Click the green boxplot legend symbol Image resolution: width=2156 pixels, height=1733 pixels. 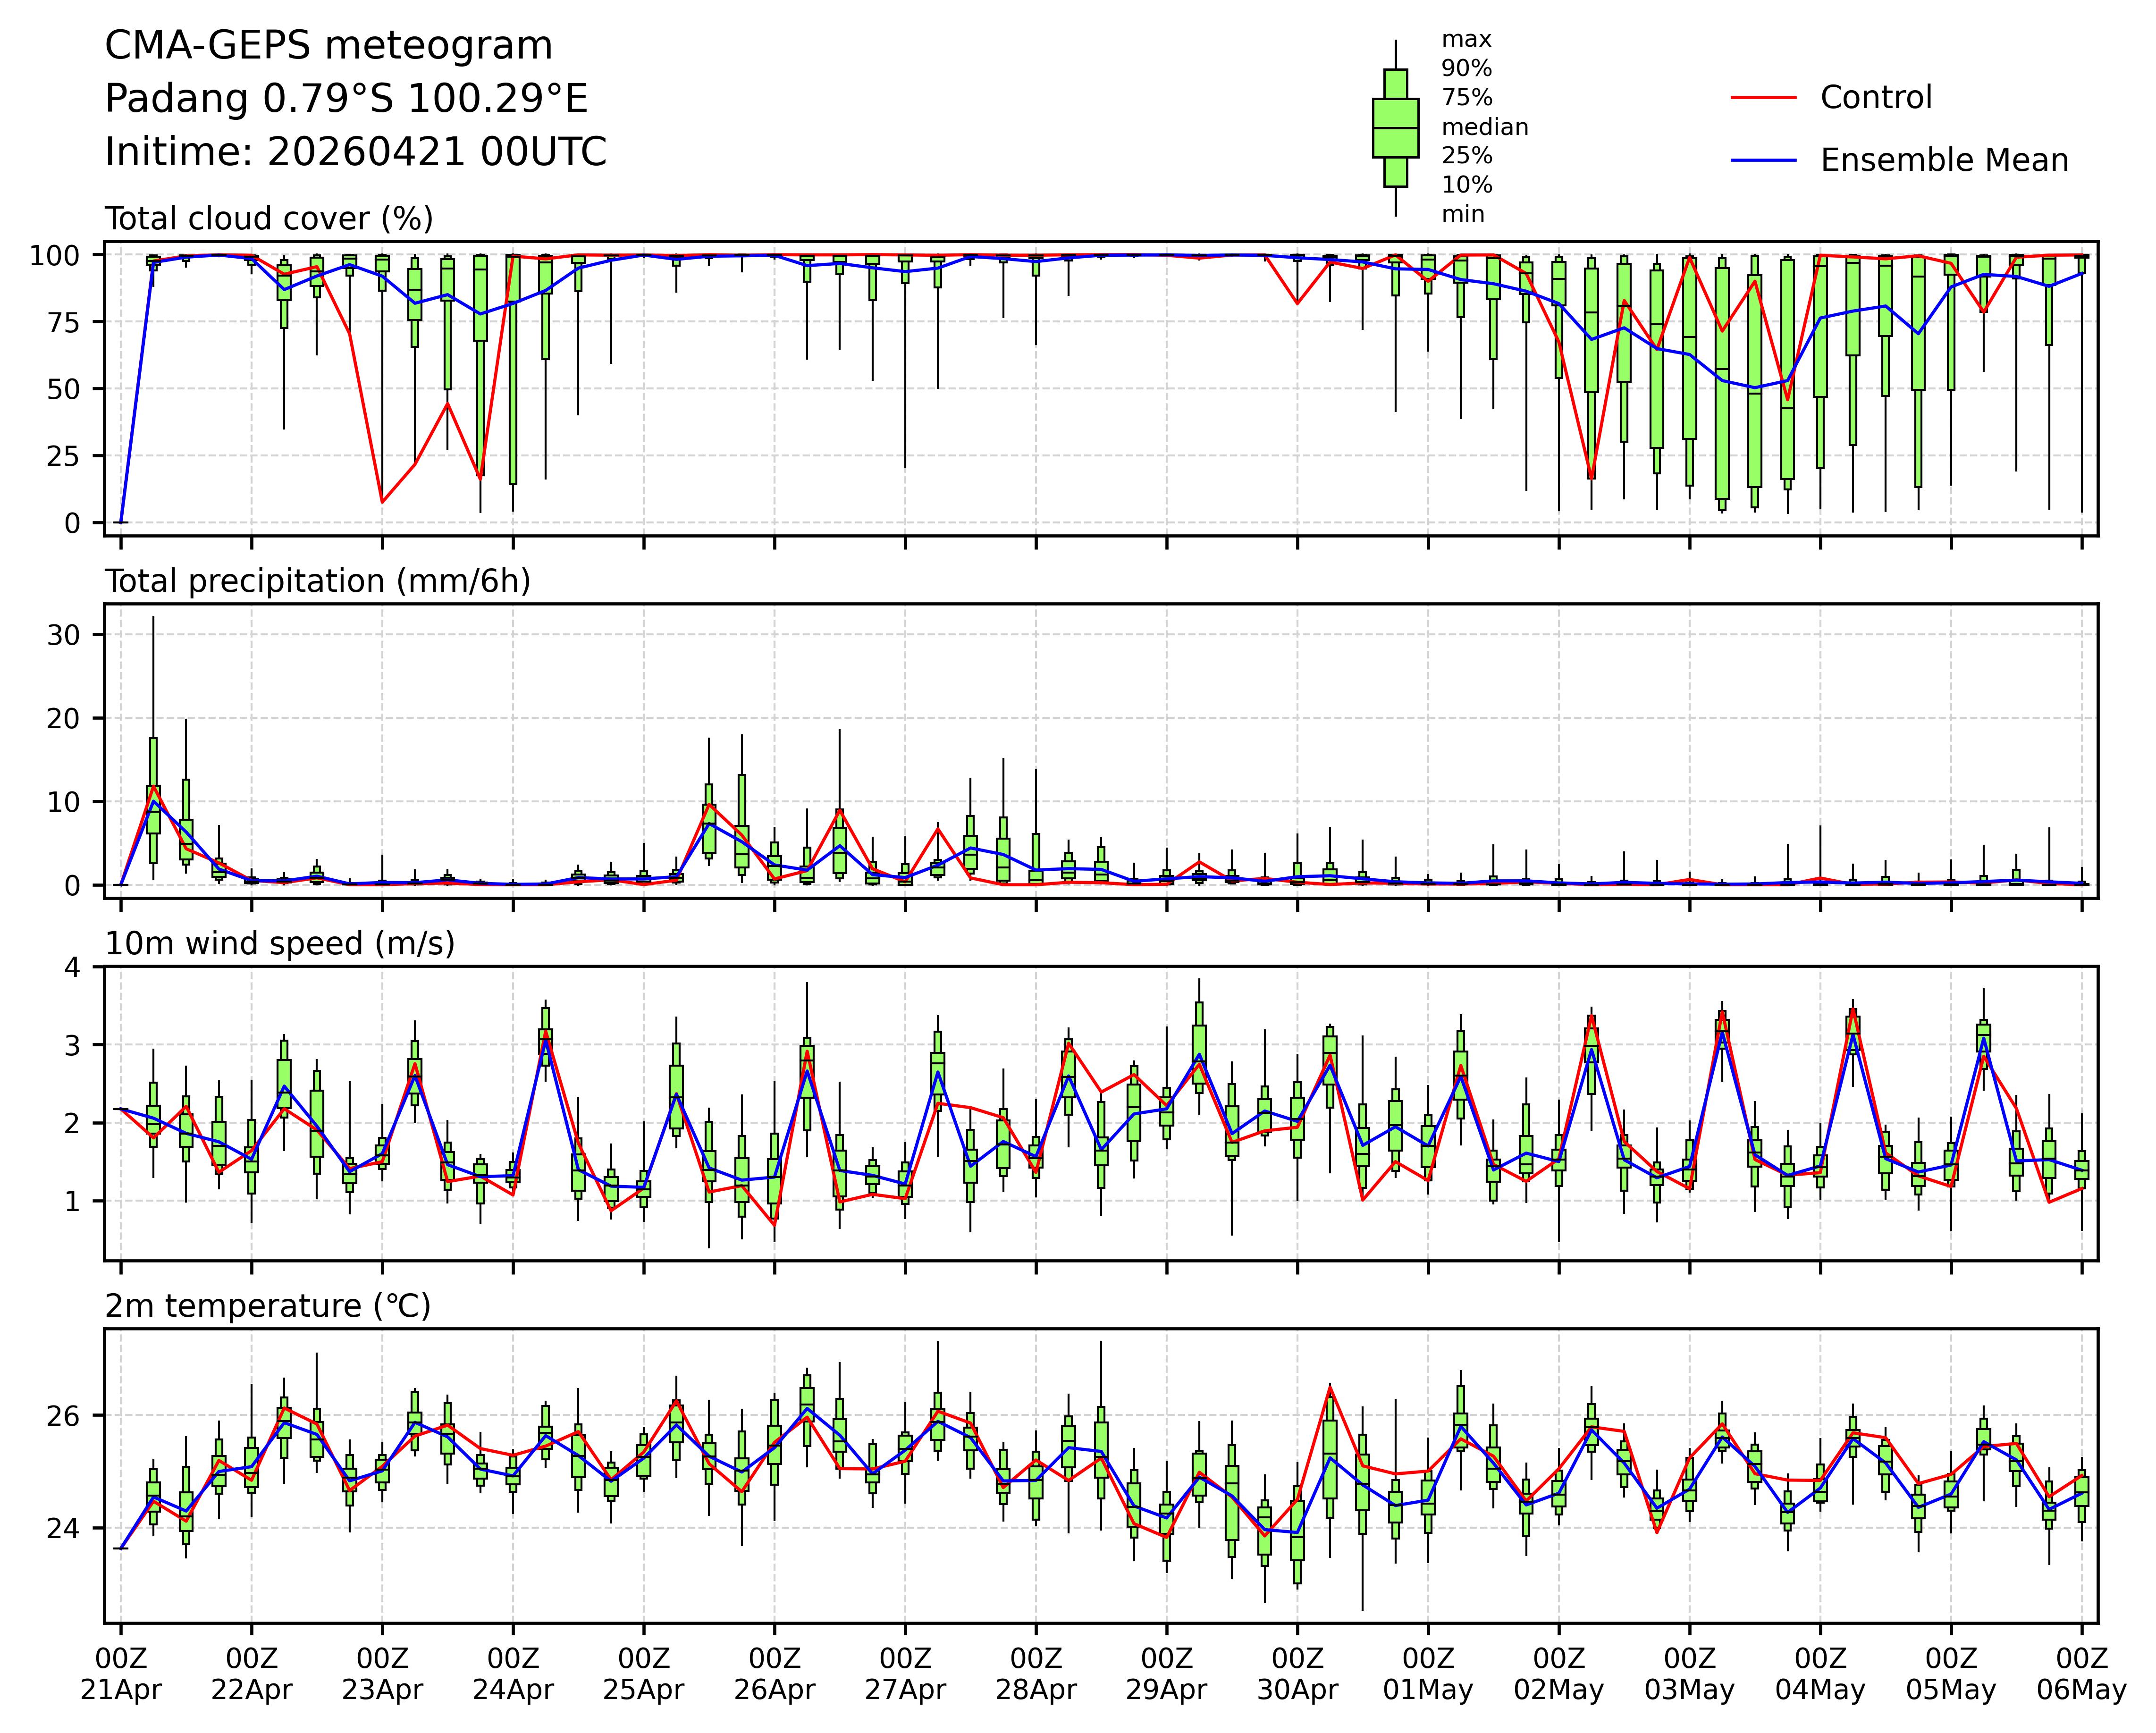click(x=1395, y=128)
